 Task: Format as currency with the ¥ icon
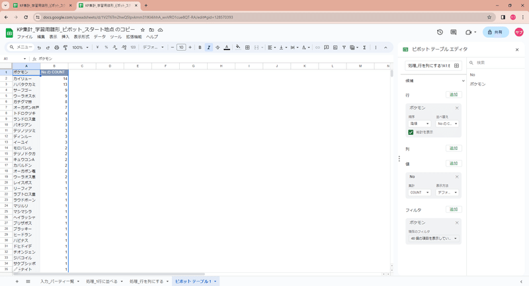pos(97,48)
